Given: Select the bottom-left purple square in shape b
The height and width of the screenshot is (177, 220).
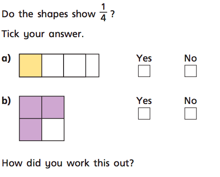Looking at the screenshot, I should [x=31, y=130].
